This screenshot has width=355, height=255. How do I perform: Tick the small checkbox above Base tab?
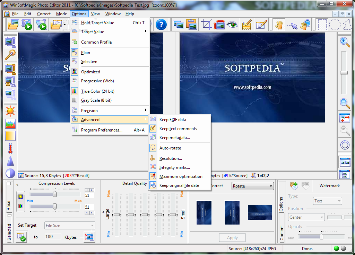(x=9, y=184)
